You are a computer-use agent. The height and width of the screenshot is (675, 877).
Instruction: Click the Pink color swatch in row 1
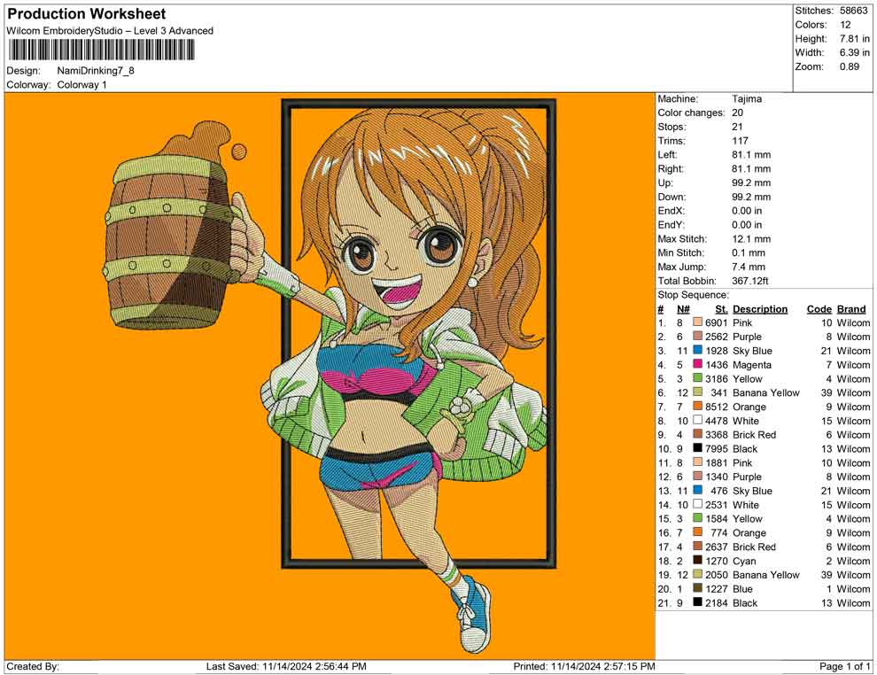(697, 322)
